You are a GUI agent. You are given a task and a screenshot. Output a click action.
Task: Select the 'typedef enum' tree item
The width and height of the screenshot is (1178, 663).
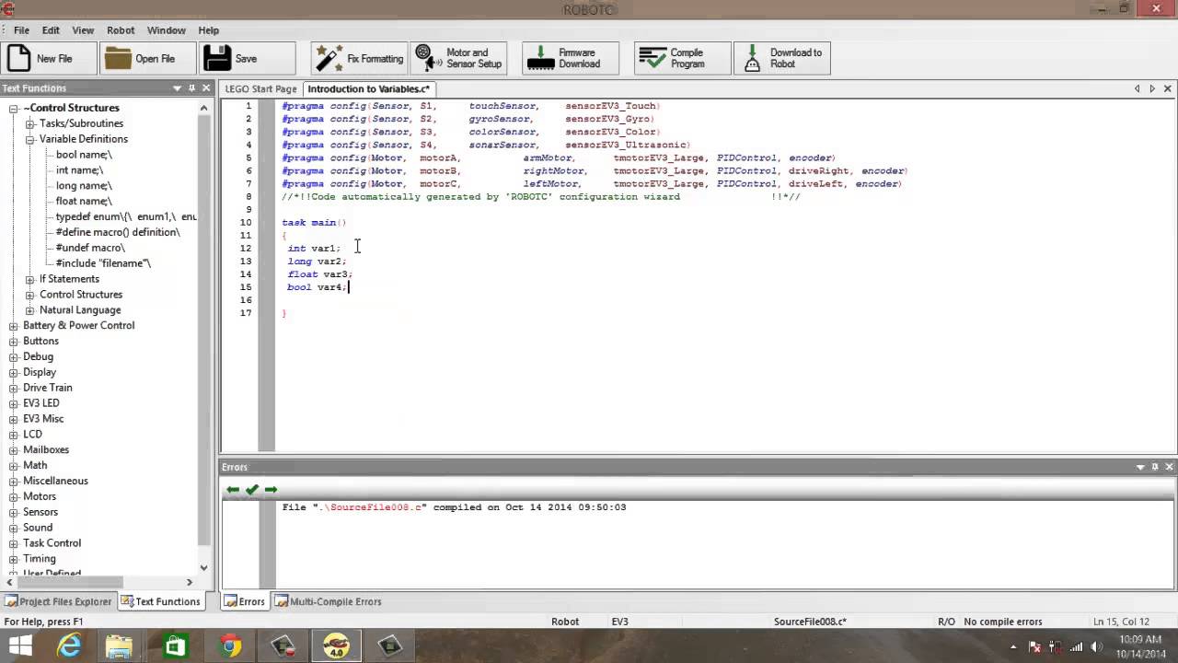tap(126, 216)
